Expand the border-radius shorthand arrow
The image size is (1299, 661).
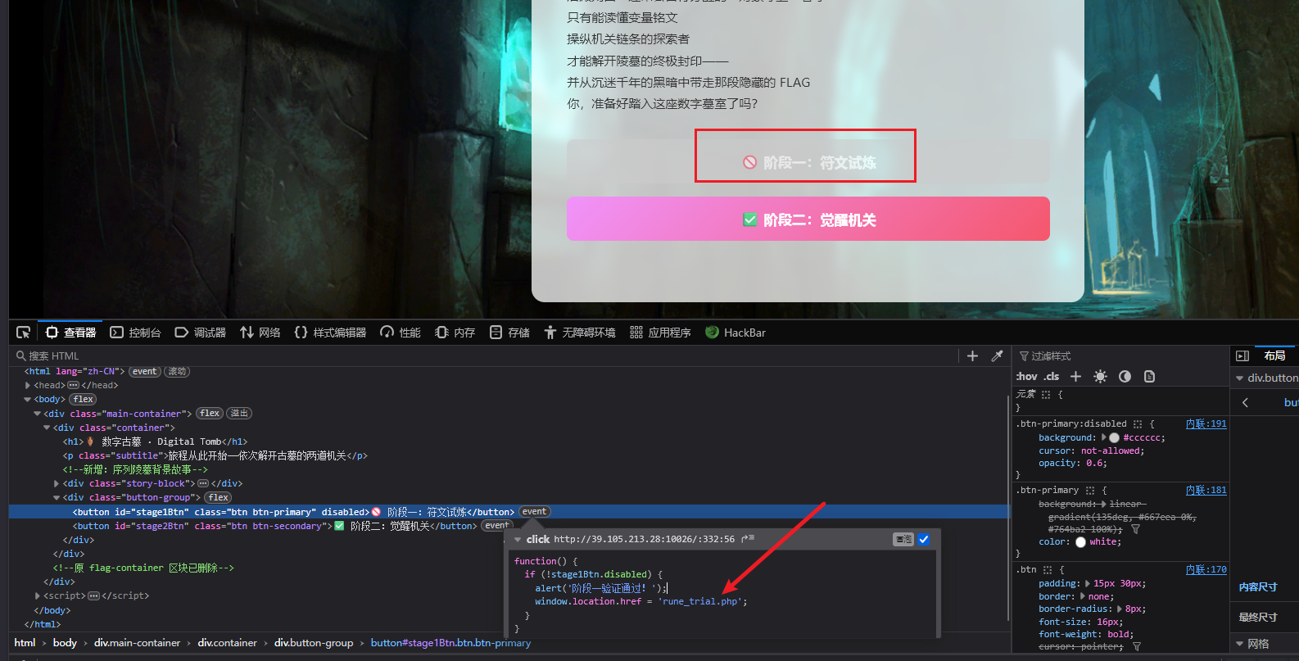click(x=1119, y=609)
